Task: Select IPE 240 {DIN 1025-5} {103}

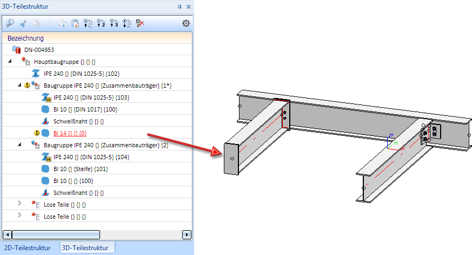Action: click(x=91, y=97)
